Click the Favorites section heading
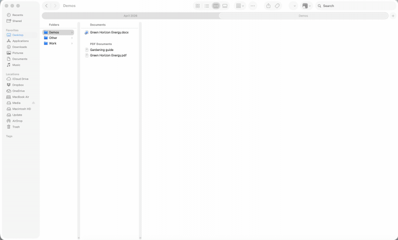Viewport: 398px width, 240px height. coord(12,30)
